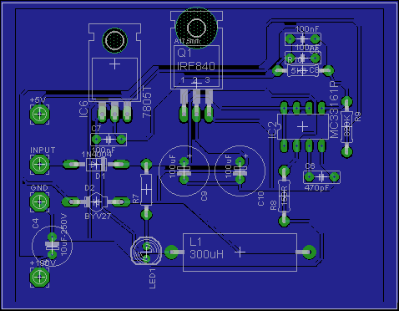Click the D1 diode right pad
Screen dimensions: 399x311
(x=121, y=165)
